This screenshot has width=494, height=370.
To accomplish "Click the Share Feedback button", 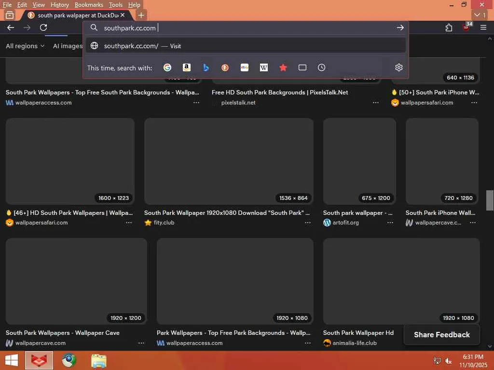I will (x=442, y=335).
